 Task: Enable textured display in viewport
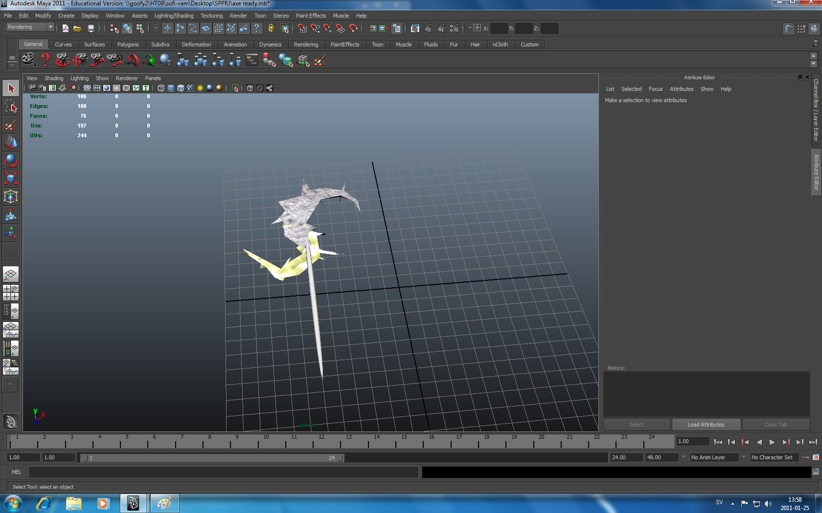190,88
